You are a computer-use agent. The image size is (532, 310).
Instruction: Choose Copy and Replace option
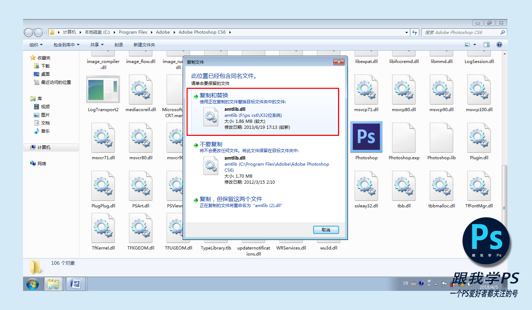click(214, 95)
